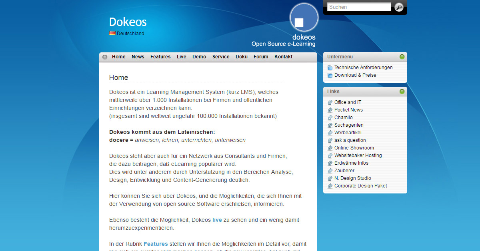480x251 pixels.
Task: Open the Zauberer link
Action: pos(344,171)
